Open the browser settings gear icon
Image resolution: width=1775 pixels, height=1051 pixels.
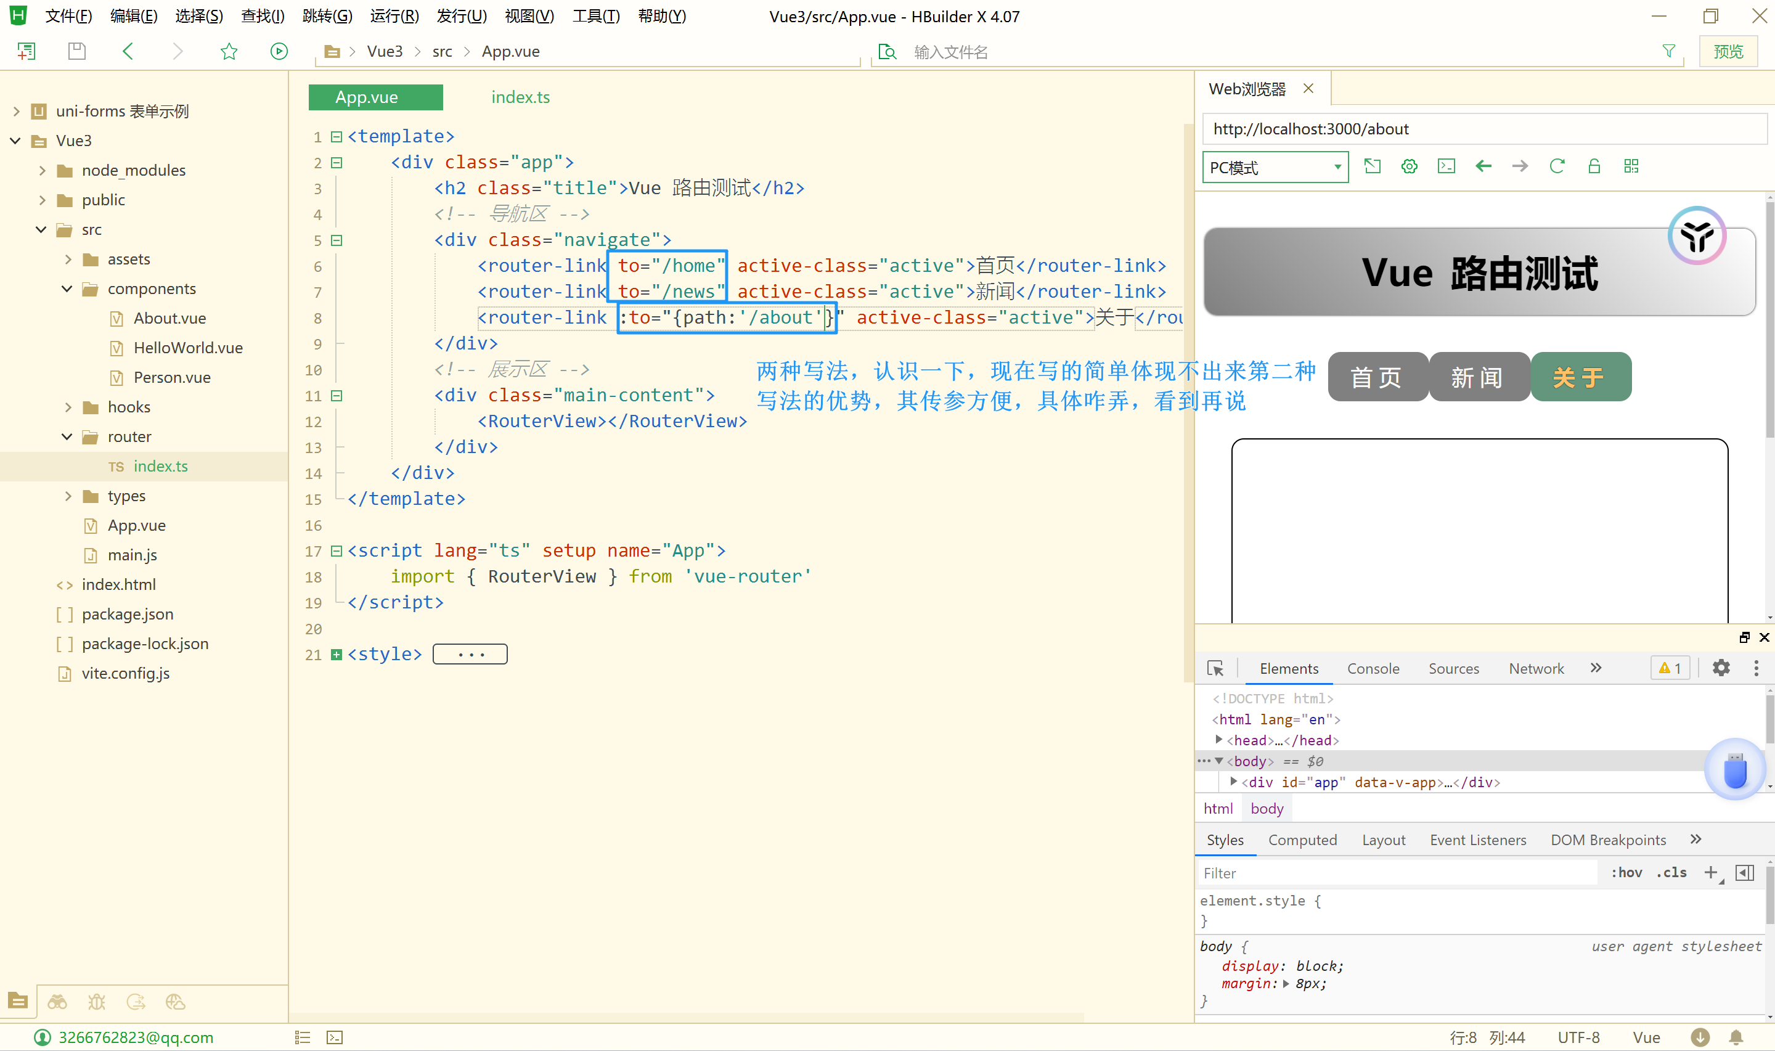coord(1409,166)
